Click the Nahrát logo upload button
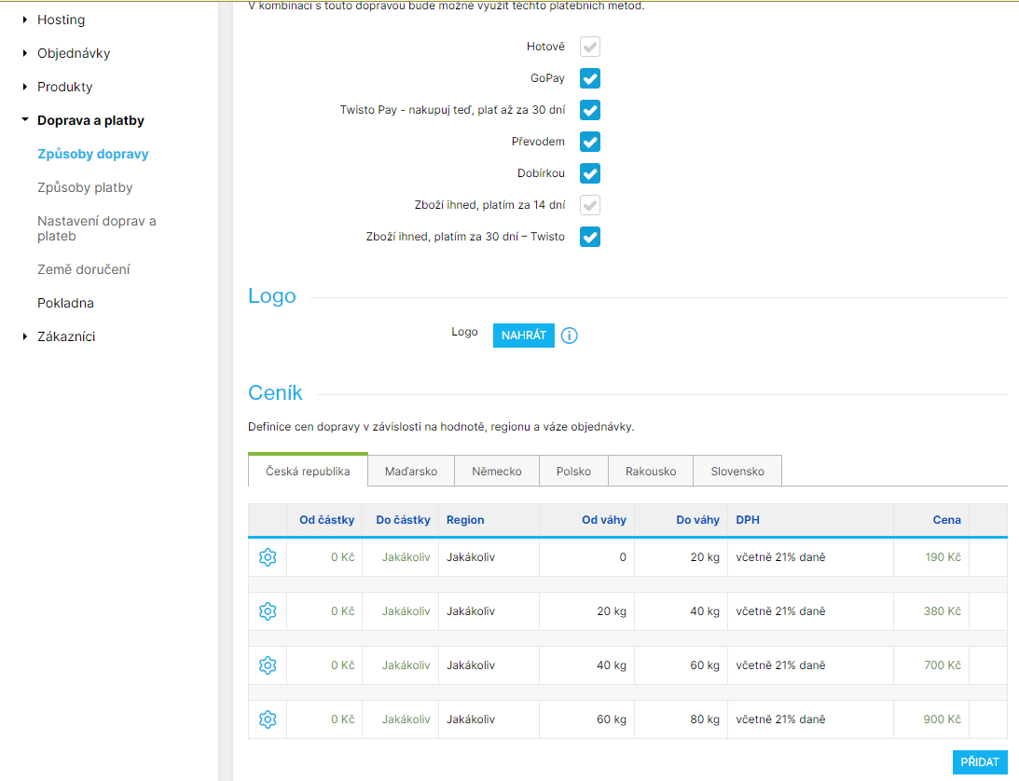This screenshot has height=781, width=1019. (524, 336)
